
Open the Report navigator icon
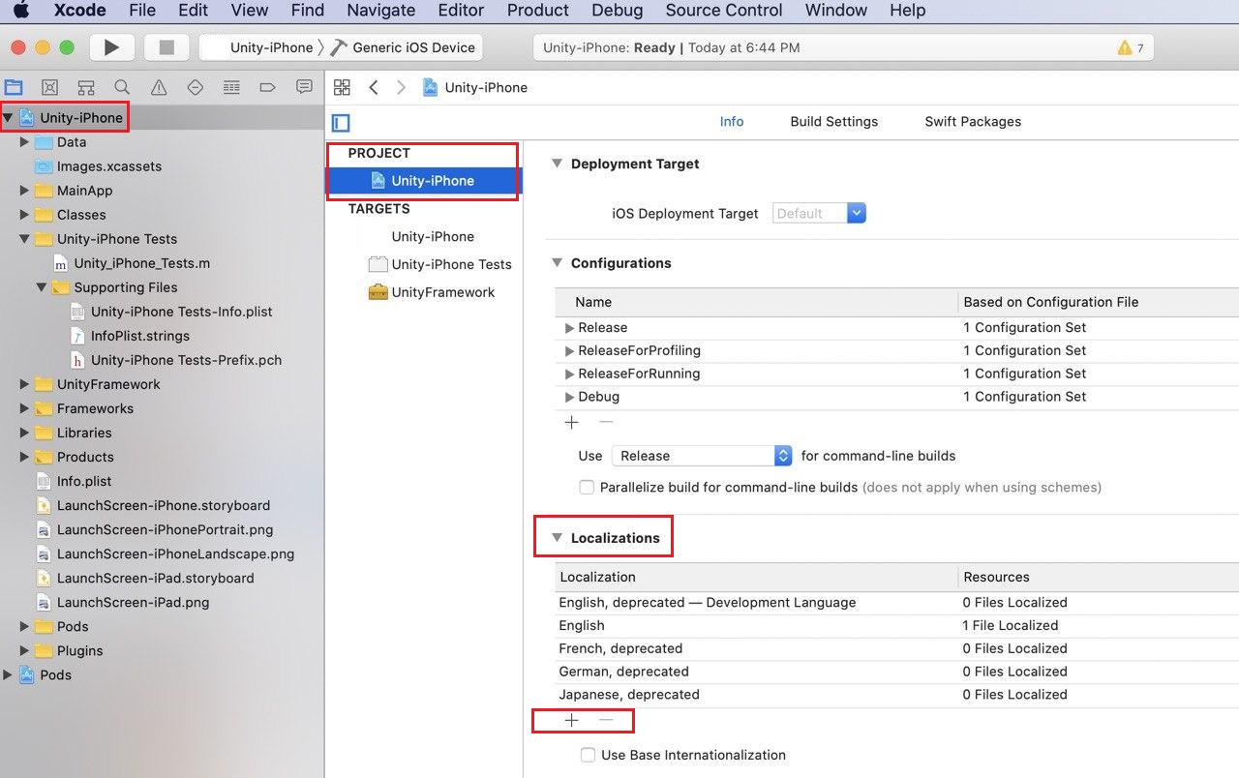[304, 87]
